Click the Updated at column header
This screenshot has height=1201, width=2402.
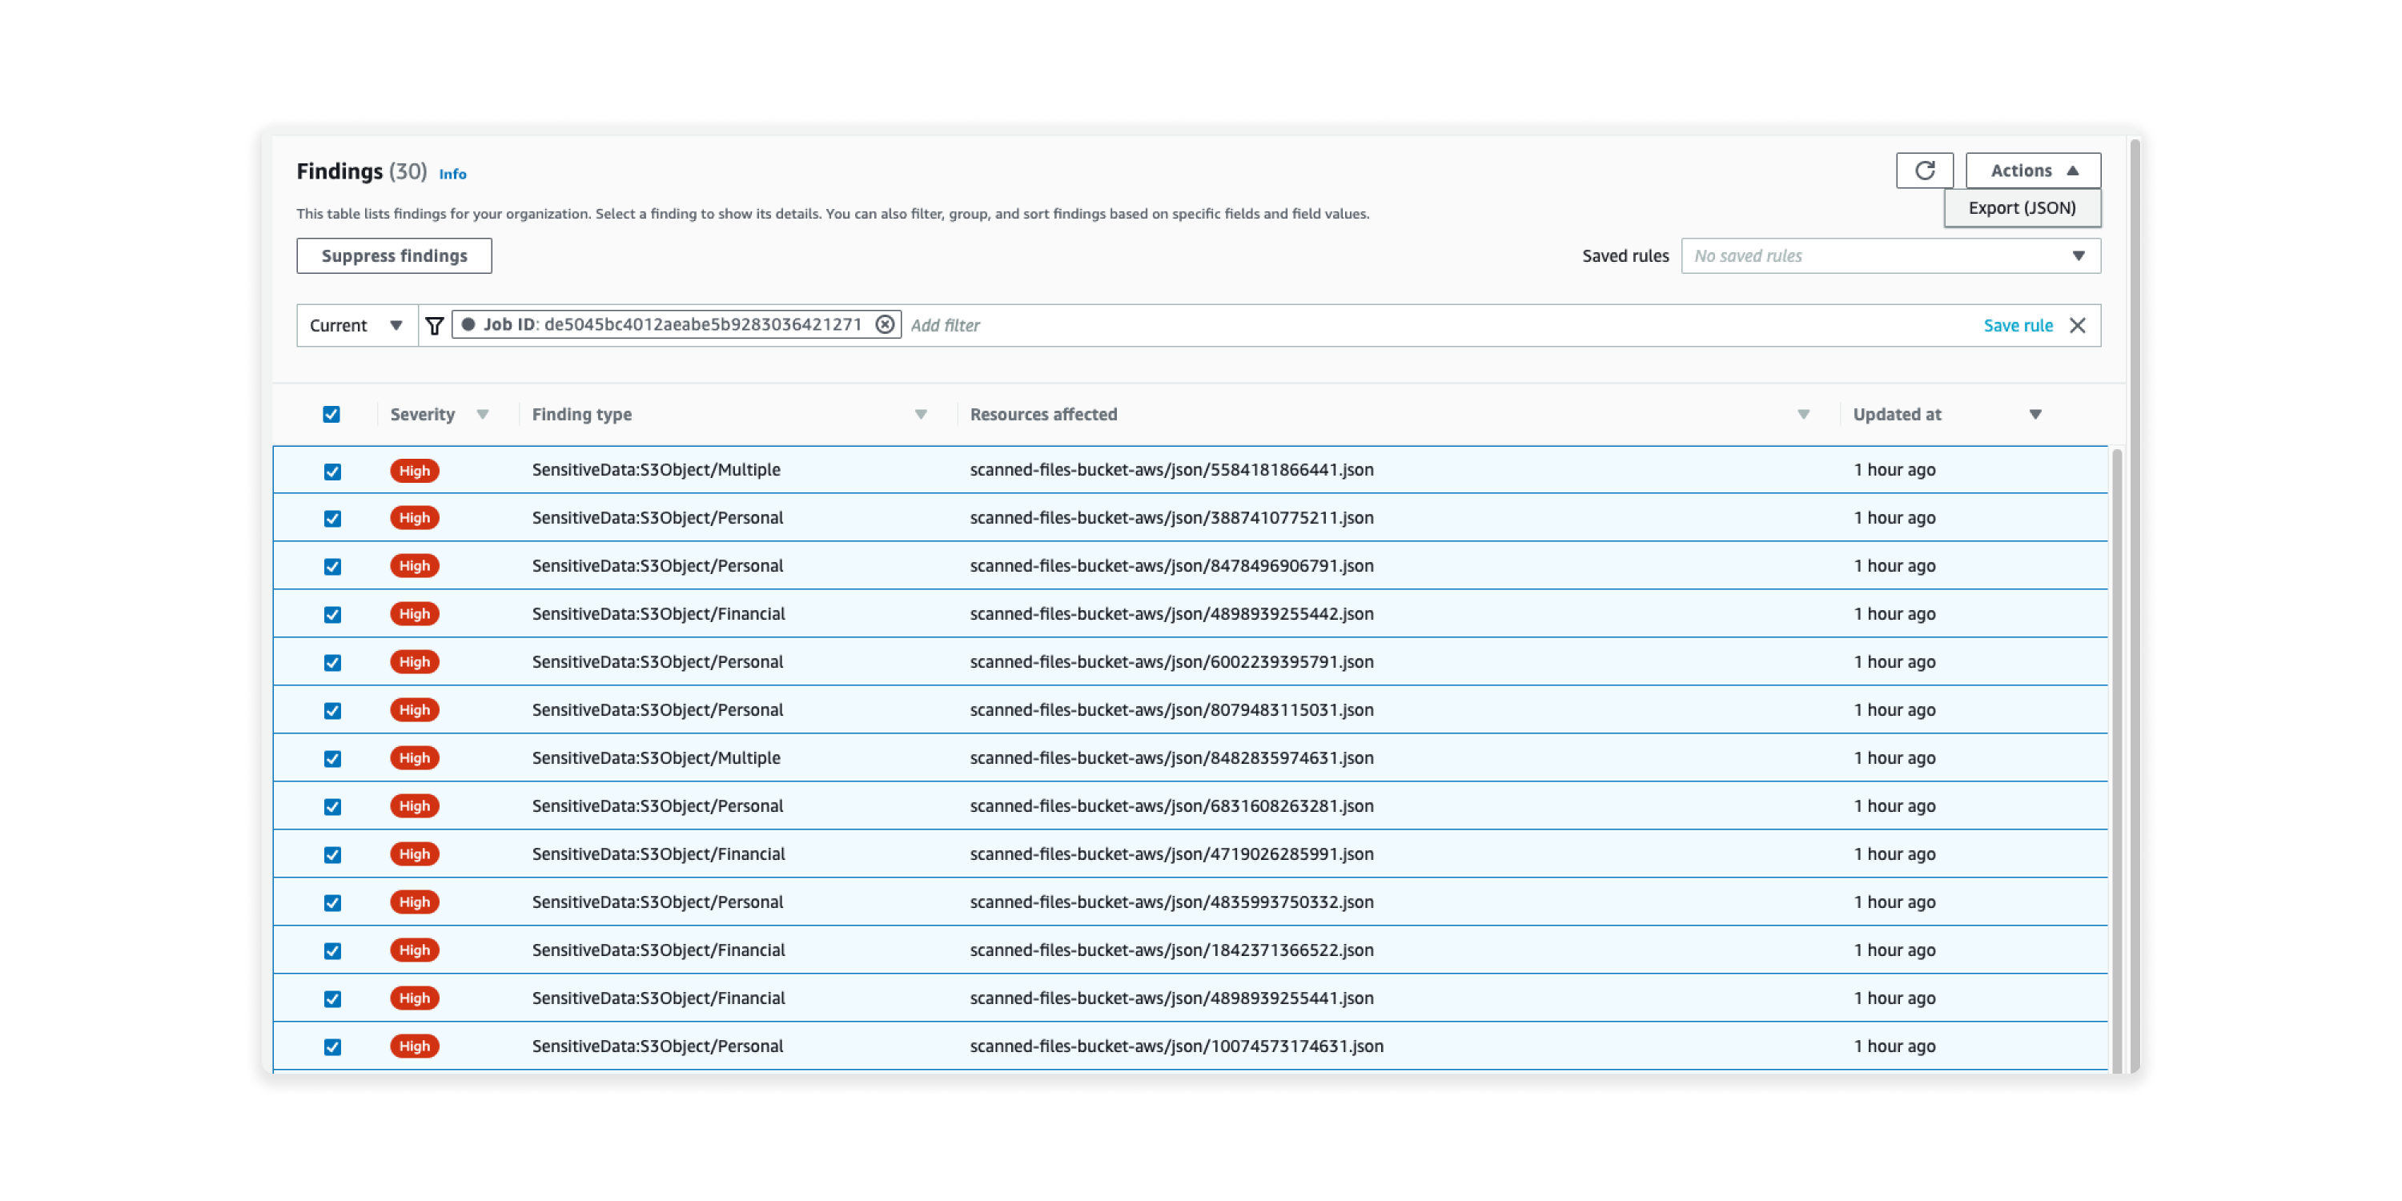pos(1897,414)
